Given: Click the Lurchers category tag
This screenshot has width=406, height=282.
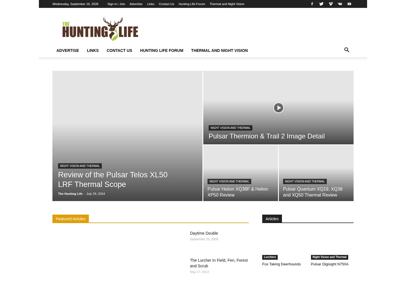Looking at the screenshot, I should point(270,257).
